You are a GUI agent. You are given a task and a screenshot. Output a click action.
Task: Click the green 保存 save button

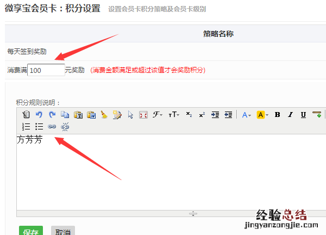pyautogui.click(x=31, y=231)
